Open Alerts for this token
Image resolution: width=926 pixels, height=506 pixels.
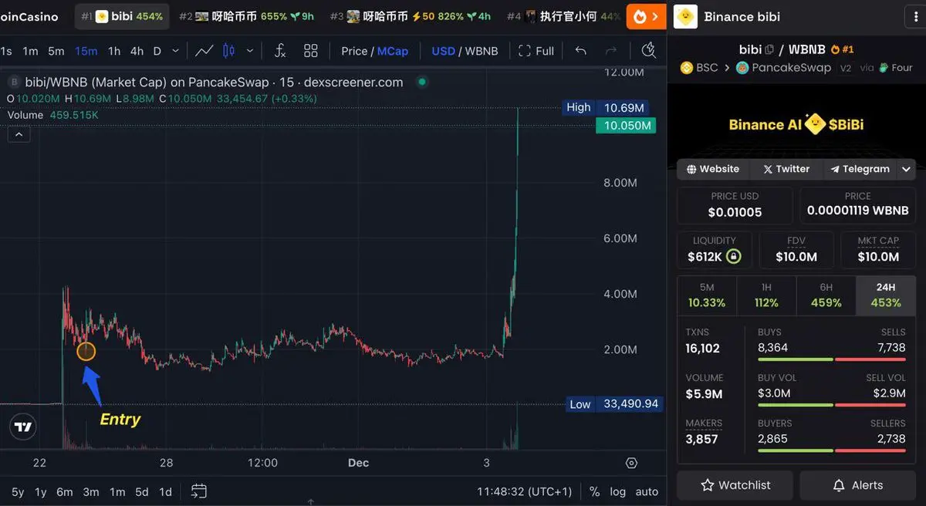[x=858, y=485]
